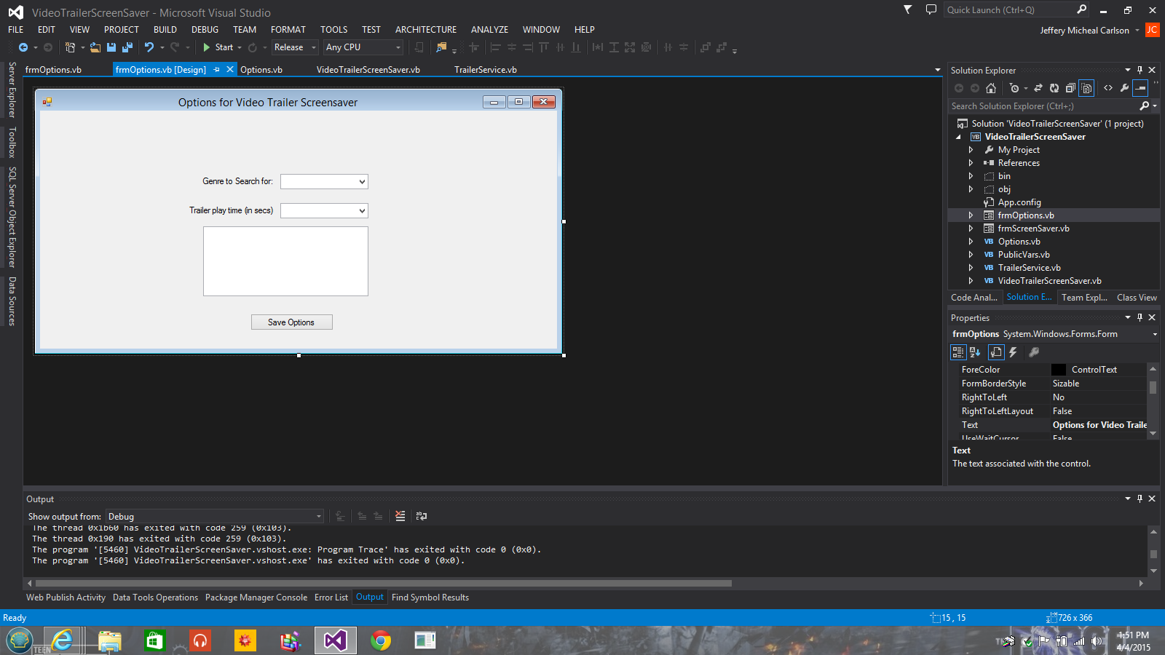Click the black ForeColor swatch
The width and height of the screenshot is (1165, 655).
pos(1059,370)
